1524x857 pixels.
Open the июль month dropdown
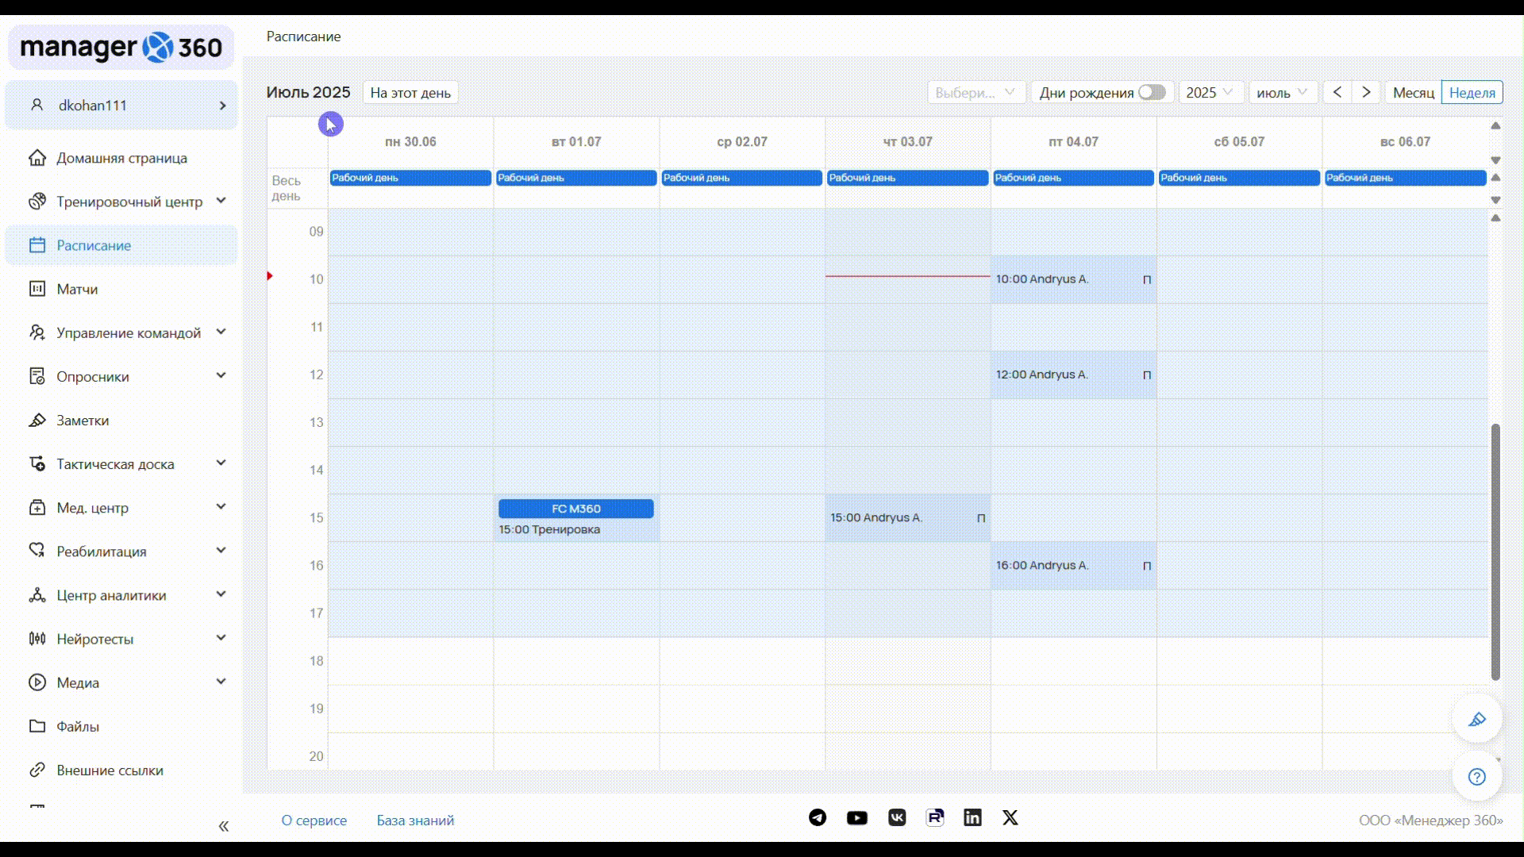click(1282, 92)
